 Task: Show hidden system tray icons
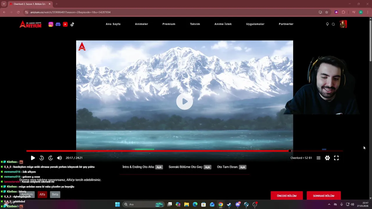pyautogui.click(x=329, y=204)
